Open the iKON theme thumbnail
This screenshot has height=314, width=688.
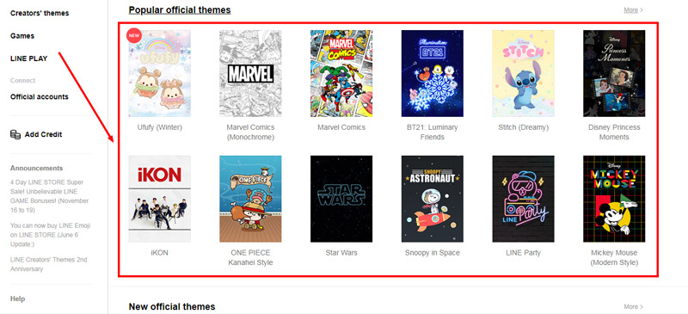pos(160,199)
